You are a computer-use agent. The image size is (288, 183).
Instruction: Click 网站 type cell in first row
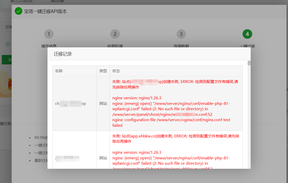click(103, 104)
